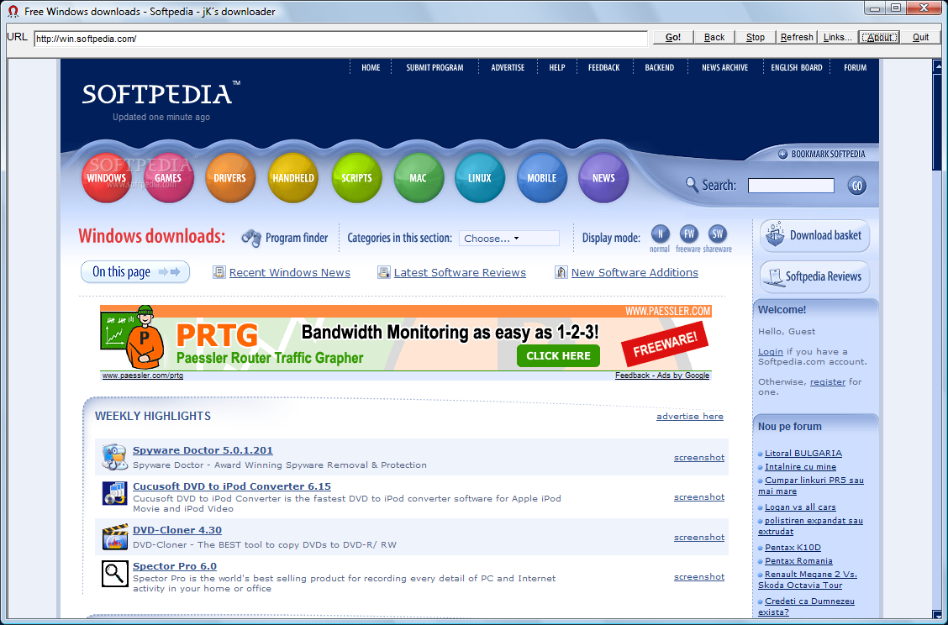Click the Go! button

click(x=673, y=38)
